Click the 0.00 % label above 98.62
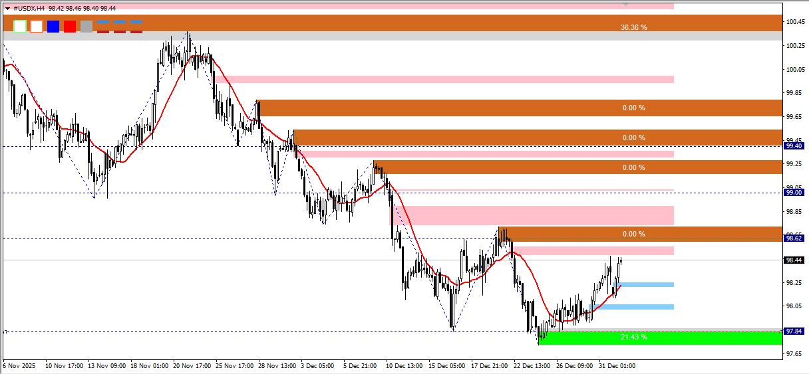 (x=633, y=234)
